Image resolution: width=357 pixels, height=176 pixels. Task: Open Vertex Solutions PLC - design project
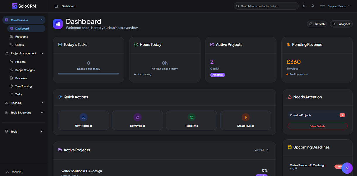(81, 171)
